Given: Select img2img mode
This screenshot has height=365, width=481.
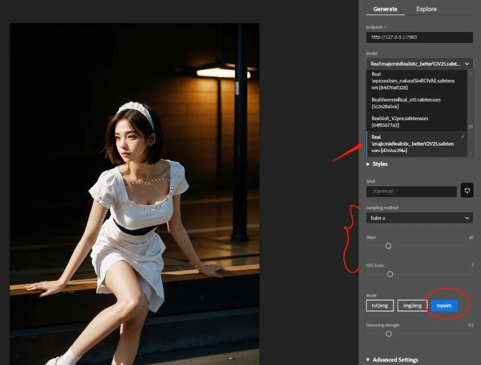Looking at the screenshot, I should (412, 305).
